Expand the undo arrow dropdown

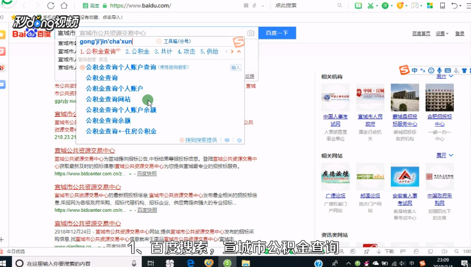click(x=460, y=6)
